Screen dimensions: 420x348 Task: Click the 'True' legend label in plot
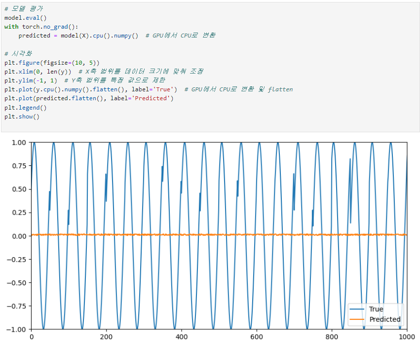(376, 309)
